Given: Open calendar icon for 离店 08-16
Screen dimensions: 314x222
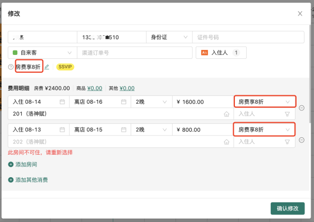Looking at the screenshot, I should pos(123,102).
